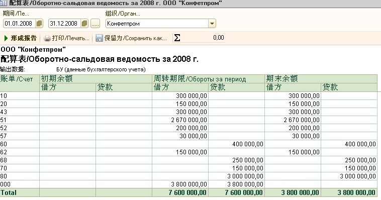Click turnover credit 250 000,00 for account 68
The width and height of the screenshot is (381, 200).
pos(248,160)
